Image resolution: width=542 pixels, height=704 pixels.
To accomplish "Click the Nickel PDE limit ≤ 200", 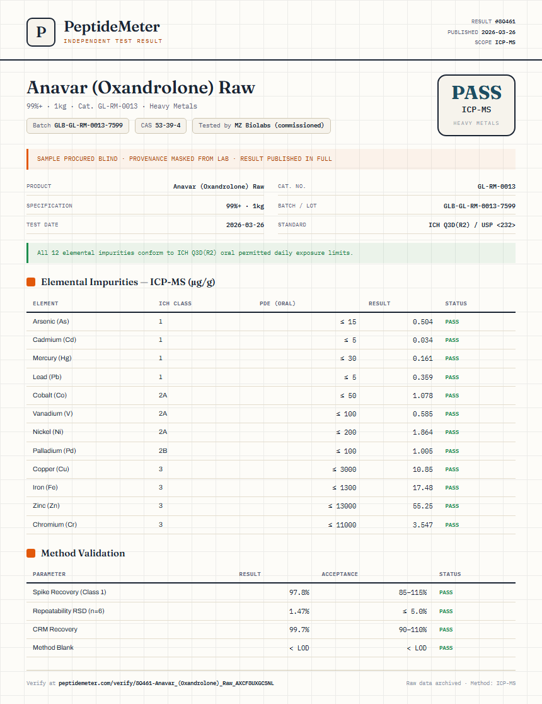I will 347,432.
